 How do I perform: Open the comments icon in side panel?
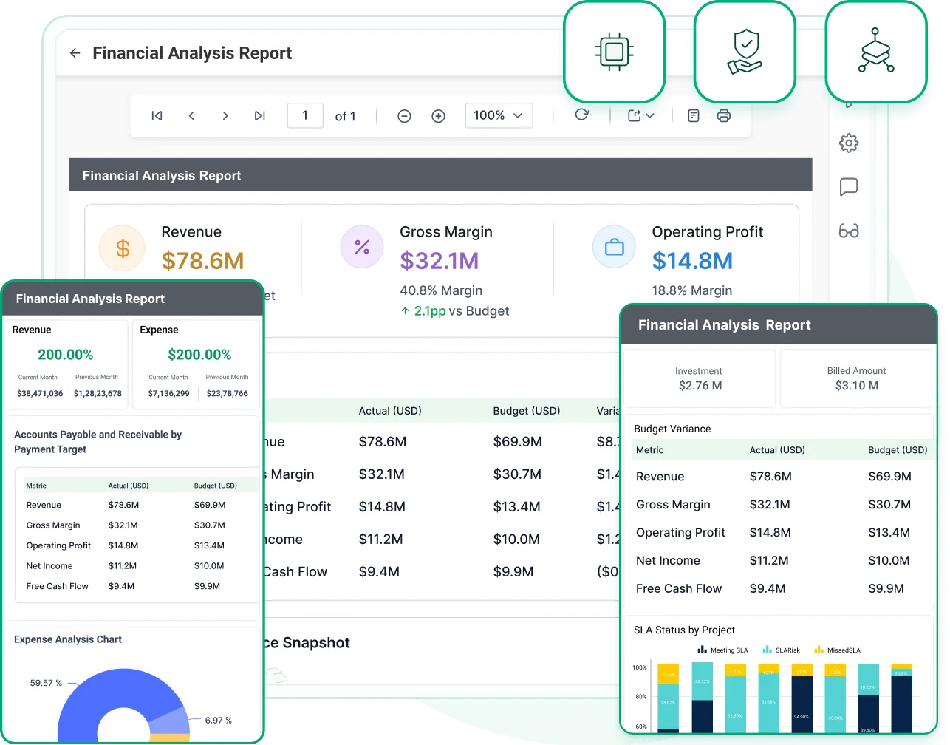[x=849, y=187]
